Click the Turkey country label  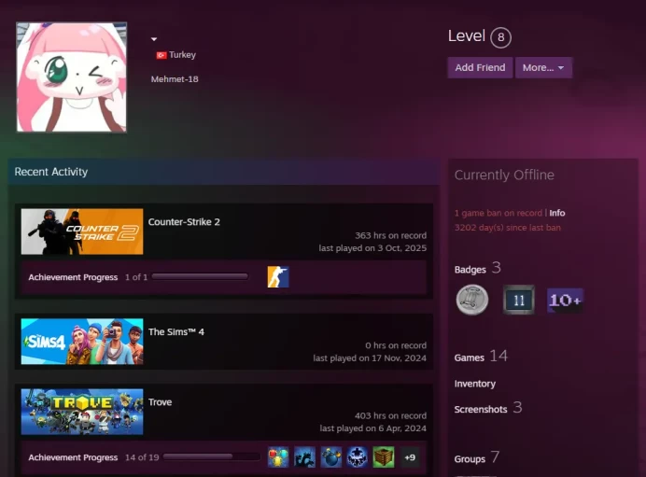182,55
